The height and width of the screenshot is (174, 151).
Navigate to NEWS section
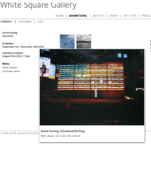coord(114,16)
